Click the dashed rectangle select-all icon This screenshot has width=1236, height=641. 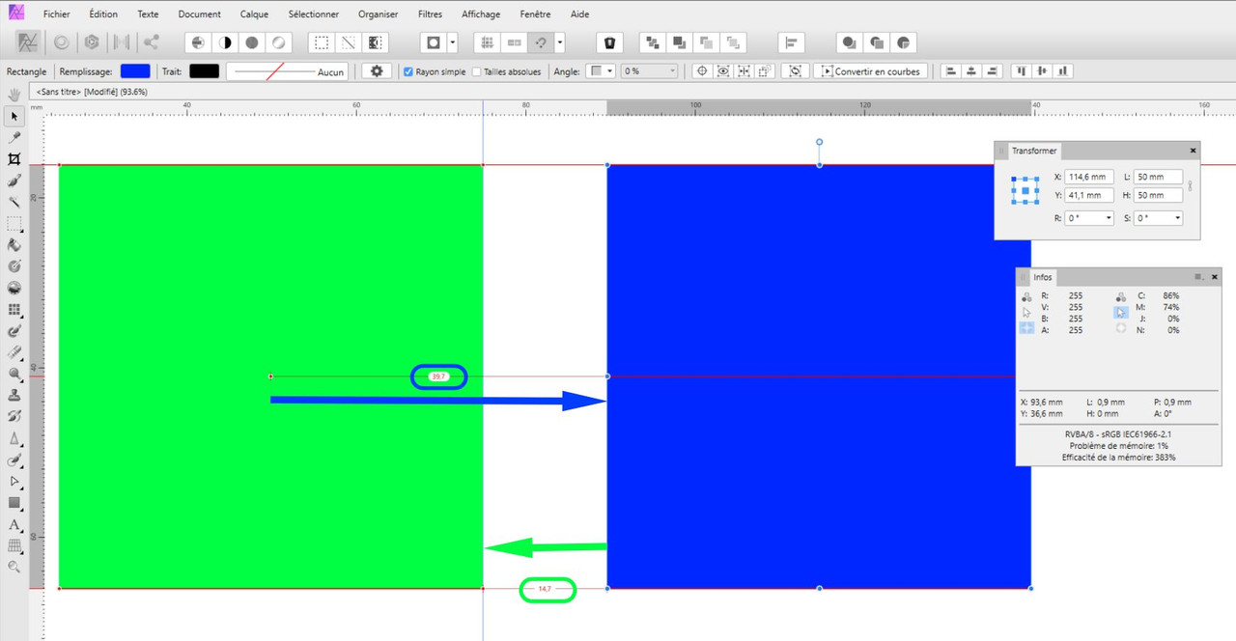(321, 42)
